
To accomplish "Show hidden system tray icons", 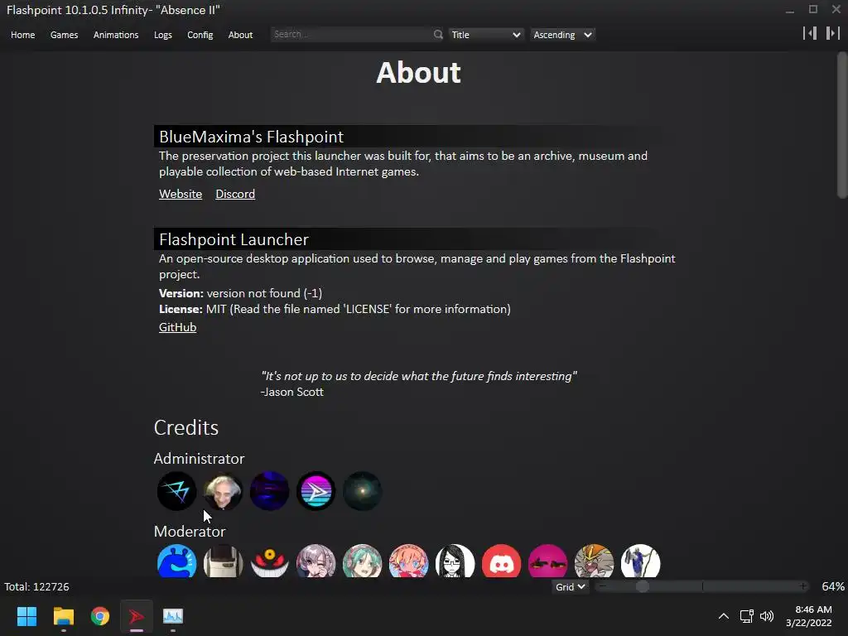I will 724,616.
